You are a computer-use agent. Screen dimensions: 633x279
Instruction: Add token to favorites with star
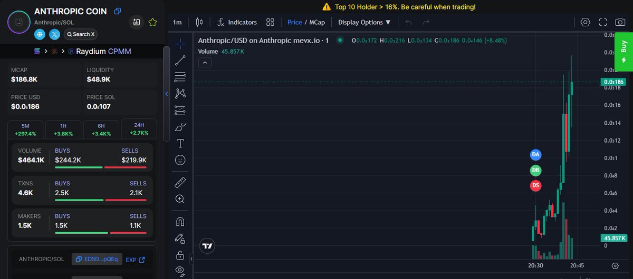152,22
